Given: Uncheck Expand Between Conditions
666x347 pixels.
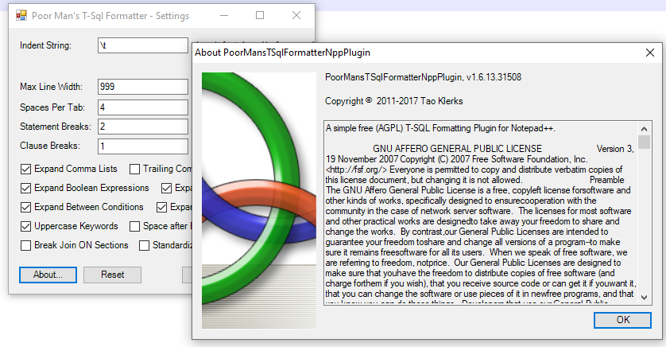Looking at the screenshot, I should (x=26, y=207).
